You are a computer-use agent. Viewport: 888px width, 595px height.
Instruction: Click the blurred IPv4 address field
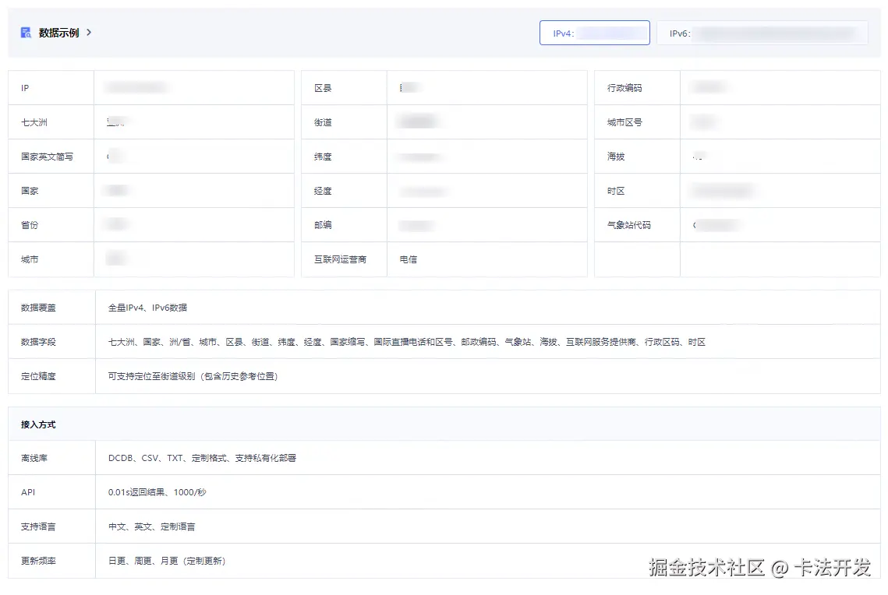(612, 32)
